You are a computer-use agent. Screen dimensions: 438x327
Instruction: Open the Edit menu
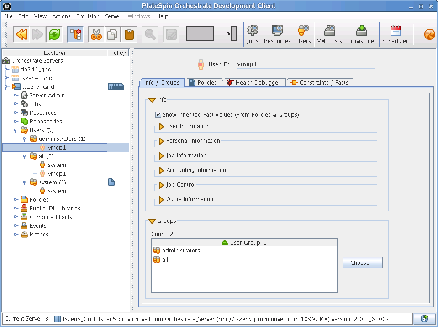[23, 16]
